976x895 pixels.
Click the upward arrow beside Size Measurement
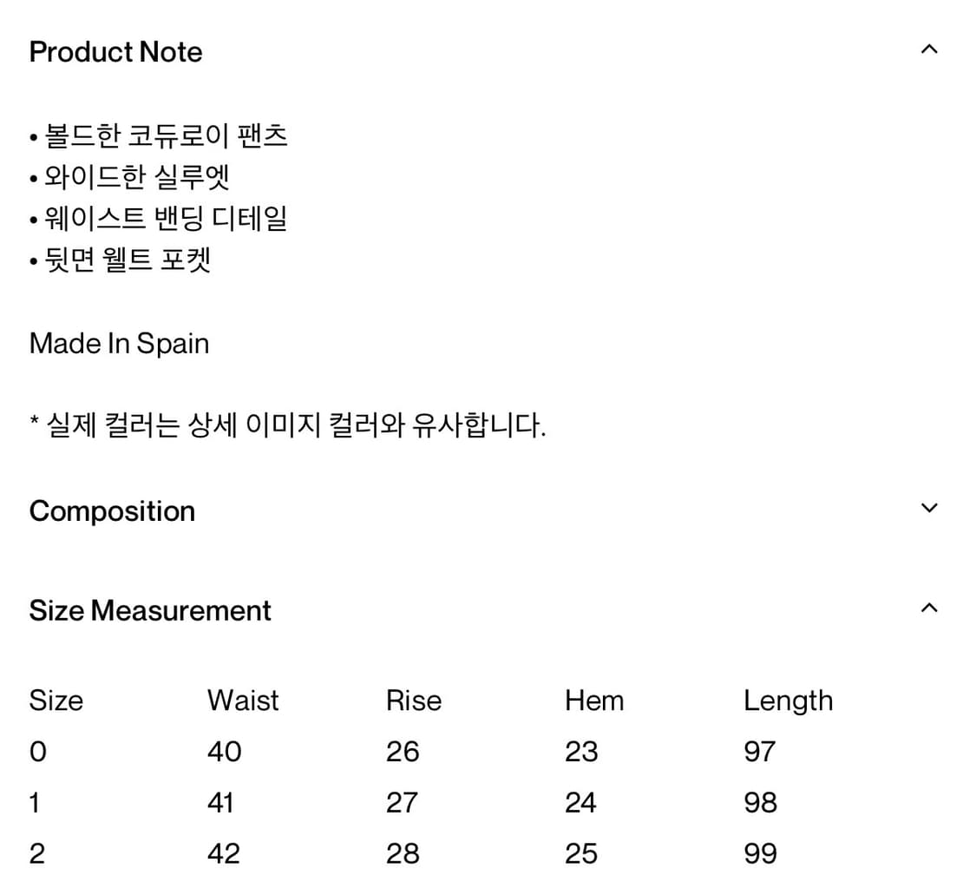click(930, 608)
